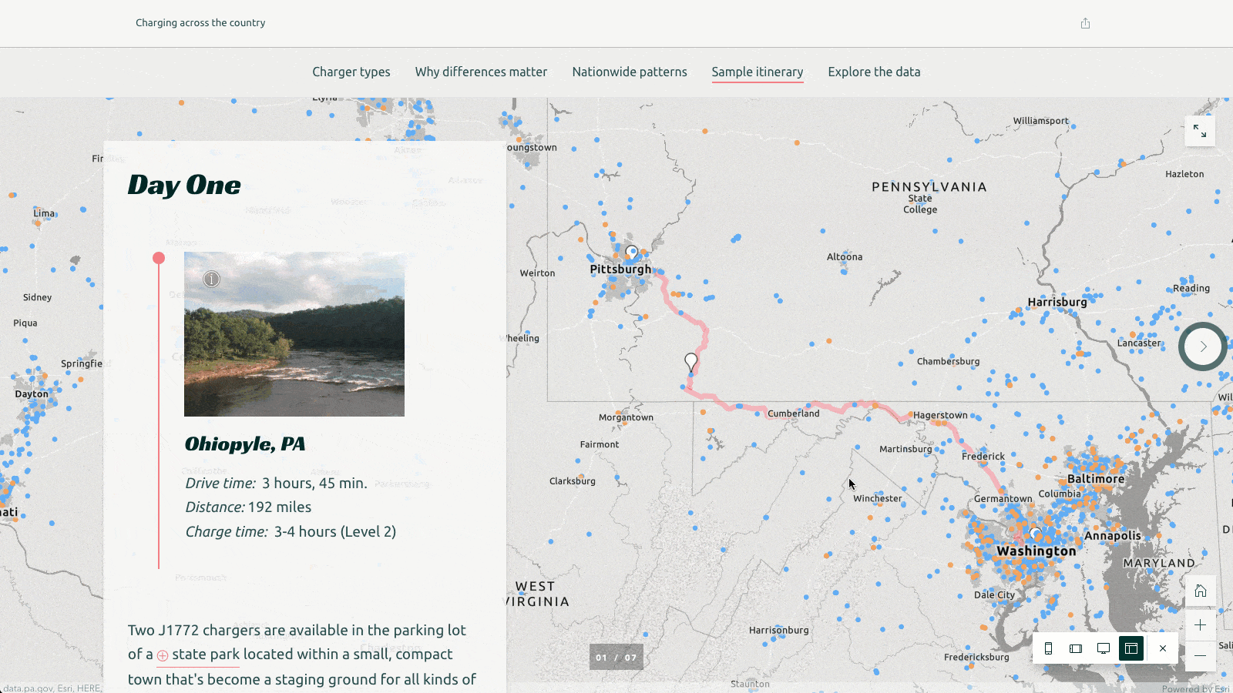
Task: Click the Day One heading
Action: pyautogui.click(x=184, y=185)
